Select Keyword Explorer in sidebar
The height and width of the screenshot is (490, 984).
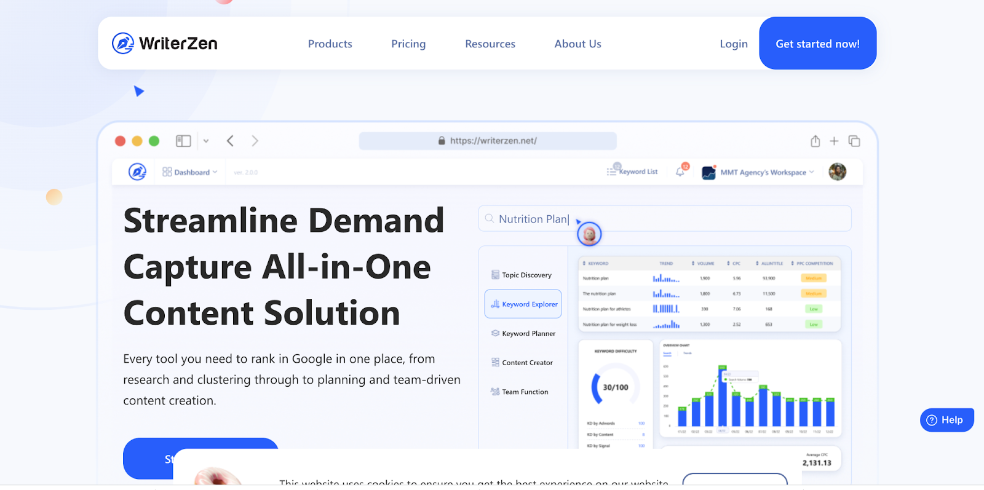[523, 304]
